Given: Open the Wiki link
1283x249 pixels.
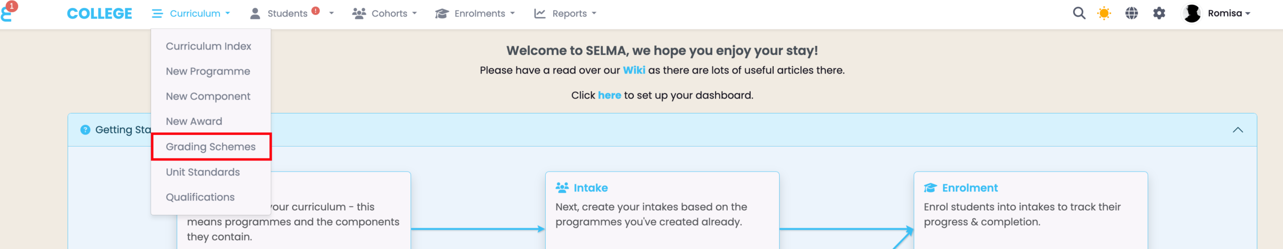Looking at the screenshot, I should coord(634,70).
